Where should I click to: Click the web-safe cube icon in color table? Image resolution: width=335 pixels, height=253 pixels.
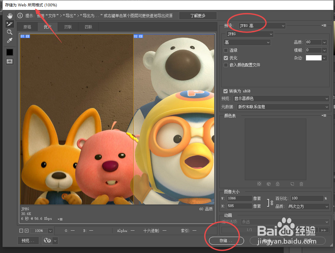pyautogui.click(x=269, y=184)
